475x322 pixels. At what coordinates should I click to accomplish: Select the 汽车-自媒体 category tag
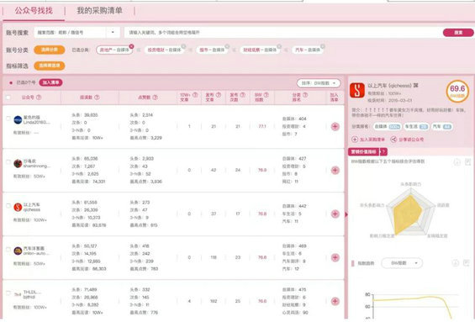pyautogui.click(x=308, y=50)
